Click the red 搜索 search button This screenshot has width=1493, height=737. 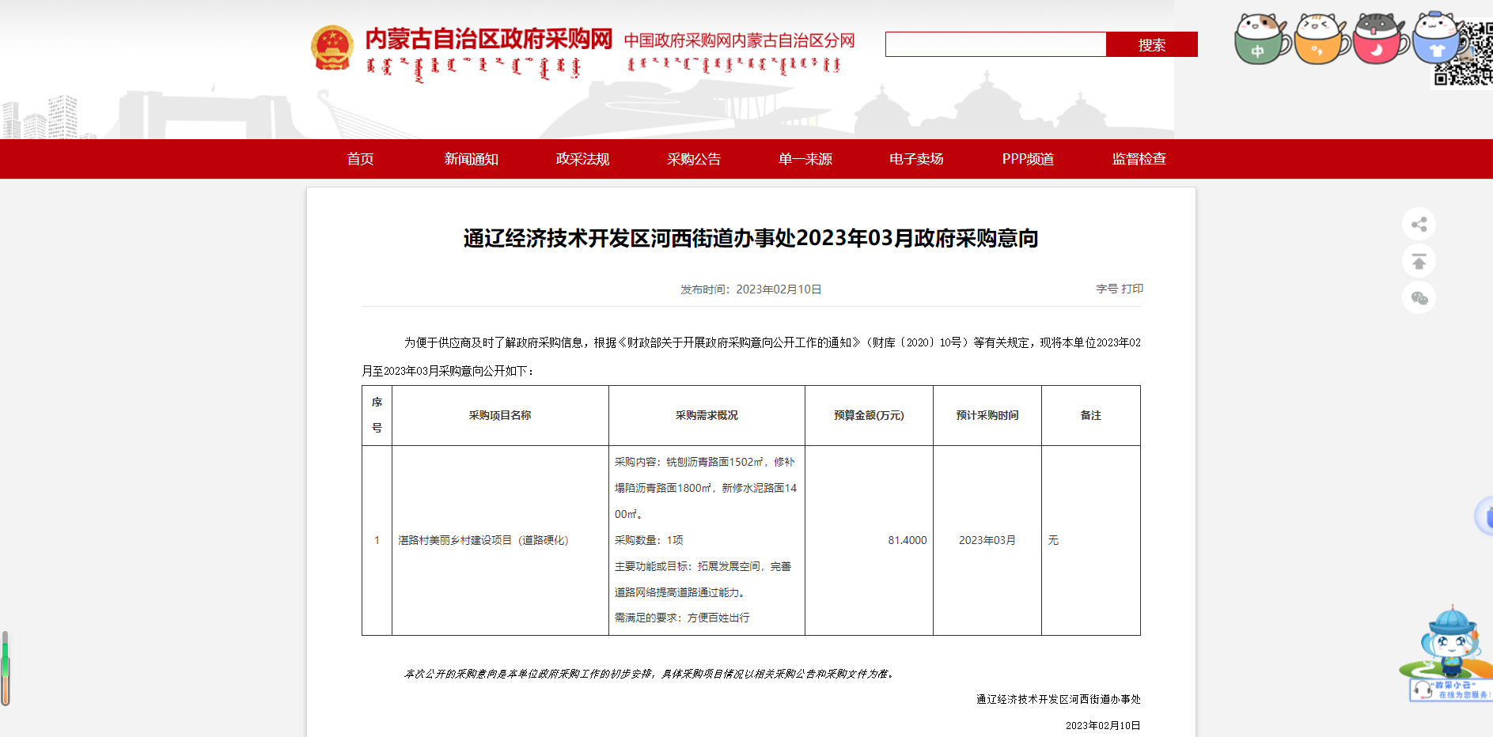point(1151,45)
